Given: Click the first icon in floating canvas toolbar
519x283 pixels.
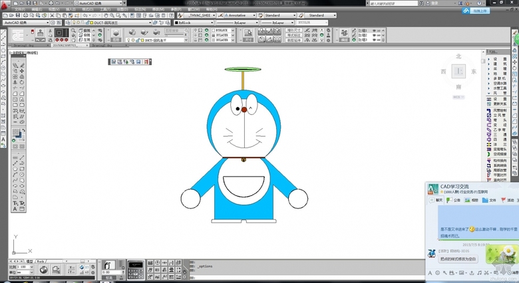Looking at the screenshot, I should click(x=114, y=62).
